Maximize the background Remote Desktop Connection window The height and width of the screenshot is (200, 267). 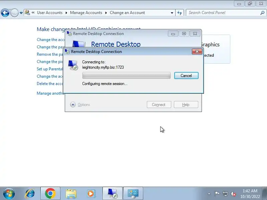pyautogui.click(x=184, y=34)
